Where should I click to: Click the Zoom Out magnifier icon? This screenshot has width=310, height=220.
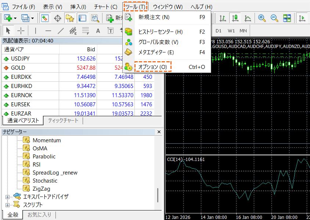274,18
